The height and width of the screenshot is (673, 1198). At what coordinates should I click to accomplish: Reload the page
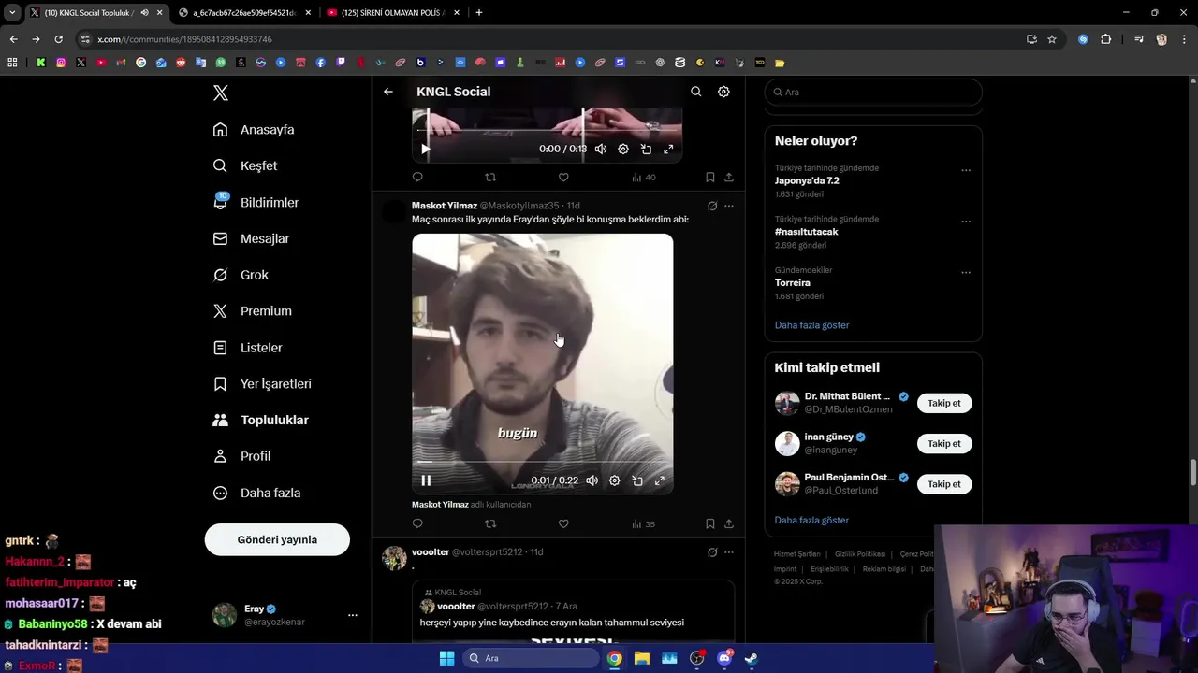point(58,39)
